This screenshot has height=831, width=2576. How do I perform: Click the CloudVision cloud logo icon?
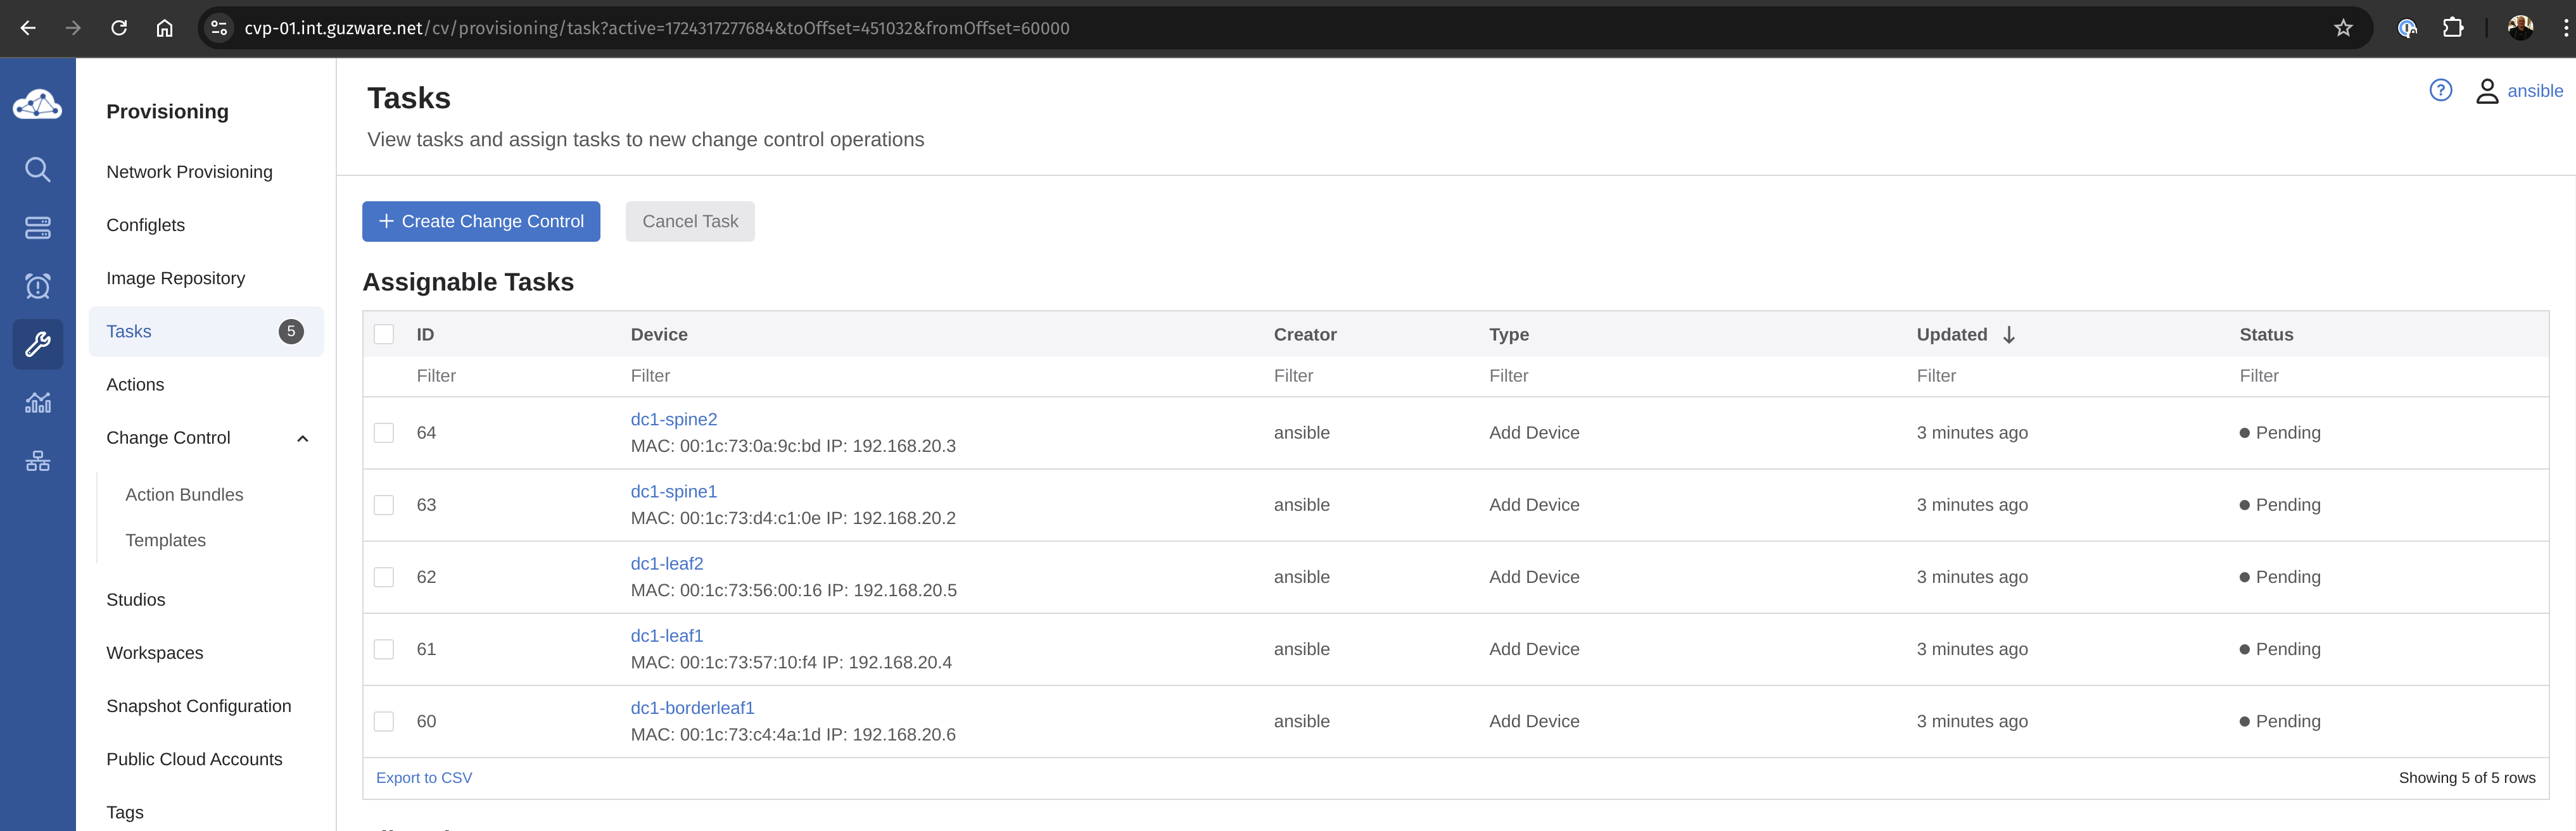tap(37, 104)
